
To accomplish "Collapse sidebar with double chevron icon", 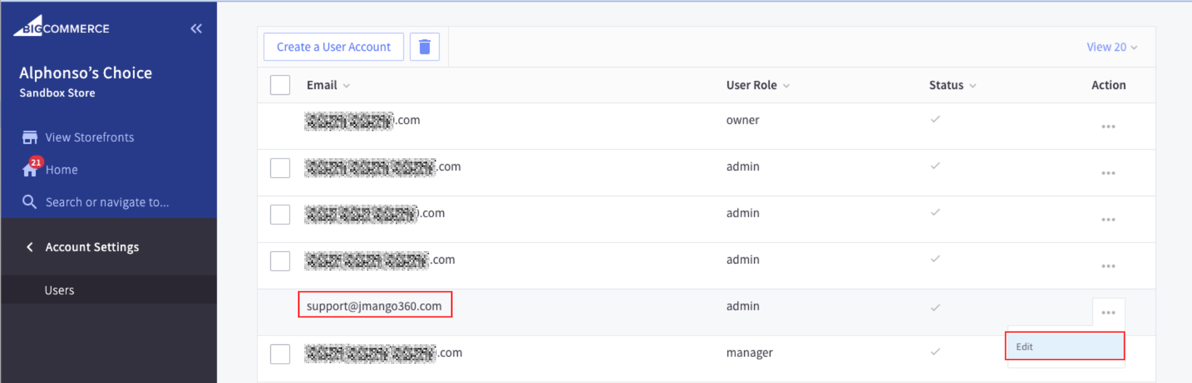I will 196,29.
